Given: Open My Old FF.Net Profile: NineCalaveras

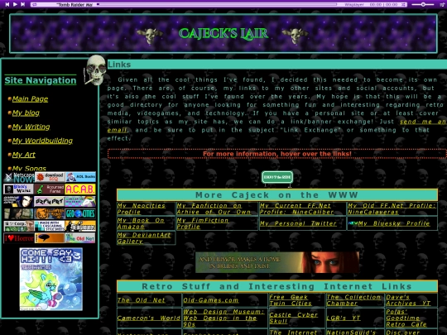Looking at the screenshot, I should coord(392,208).
